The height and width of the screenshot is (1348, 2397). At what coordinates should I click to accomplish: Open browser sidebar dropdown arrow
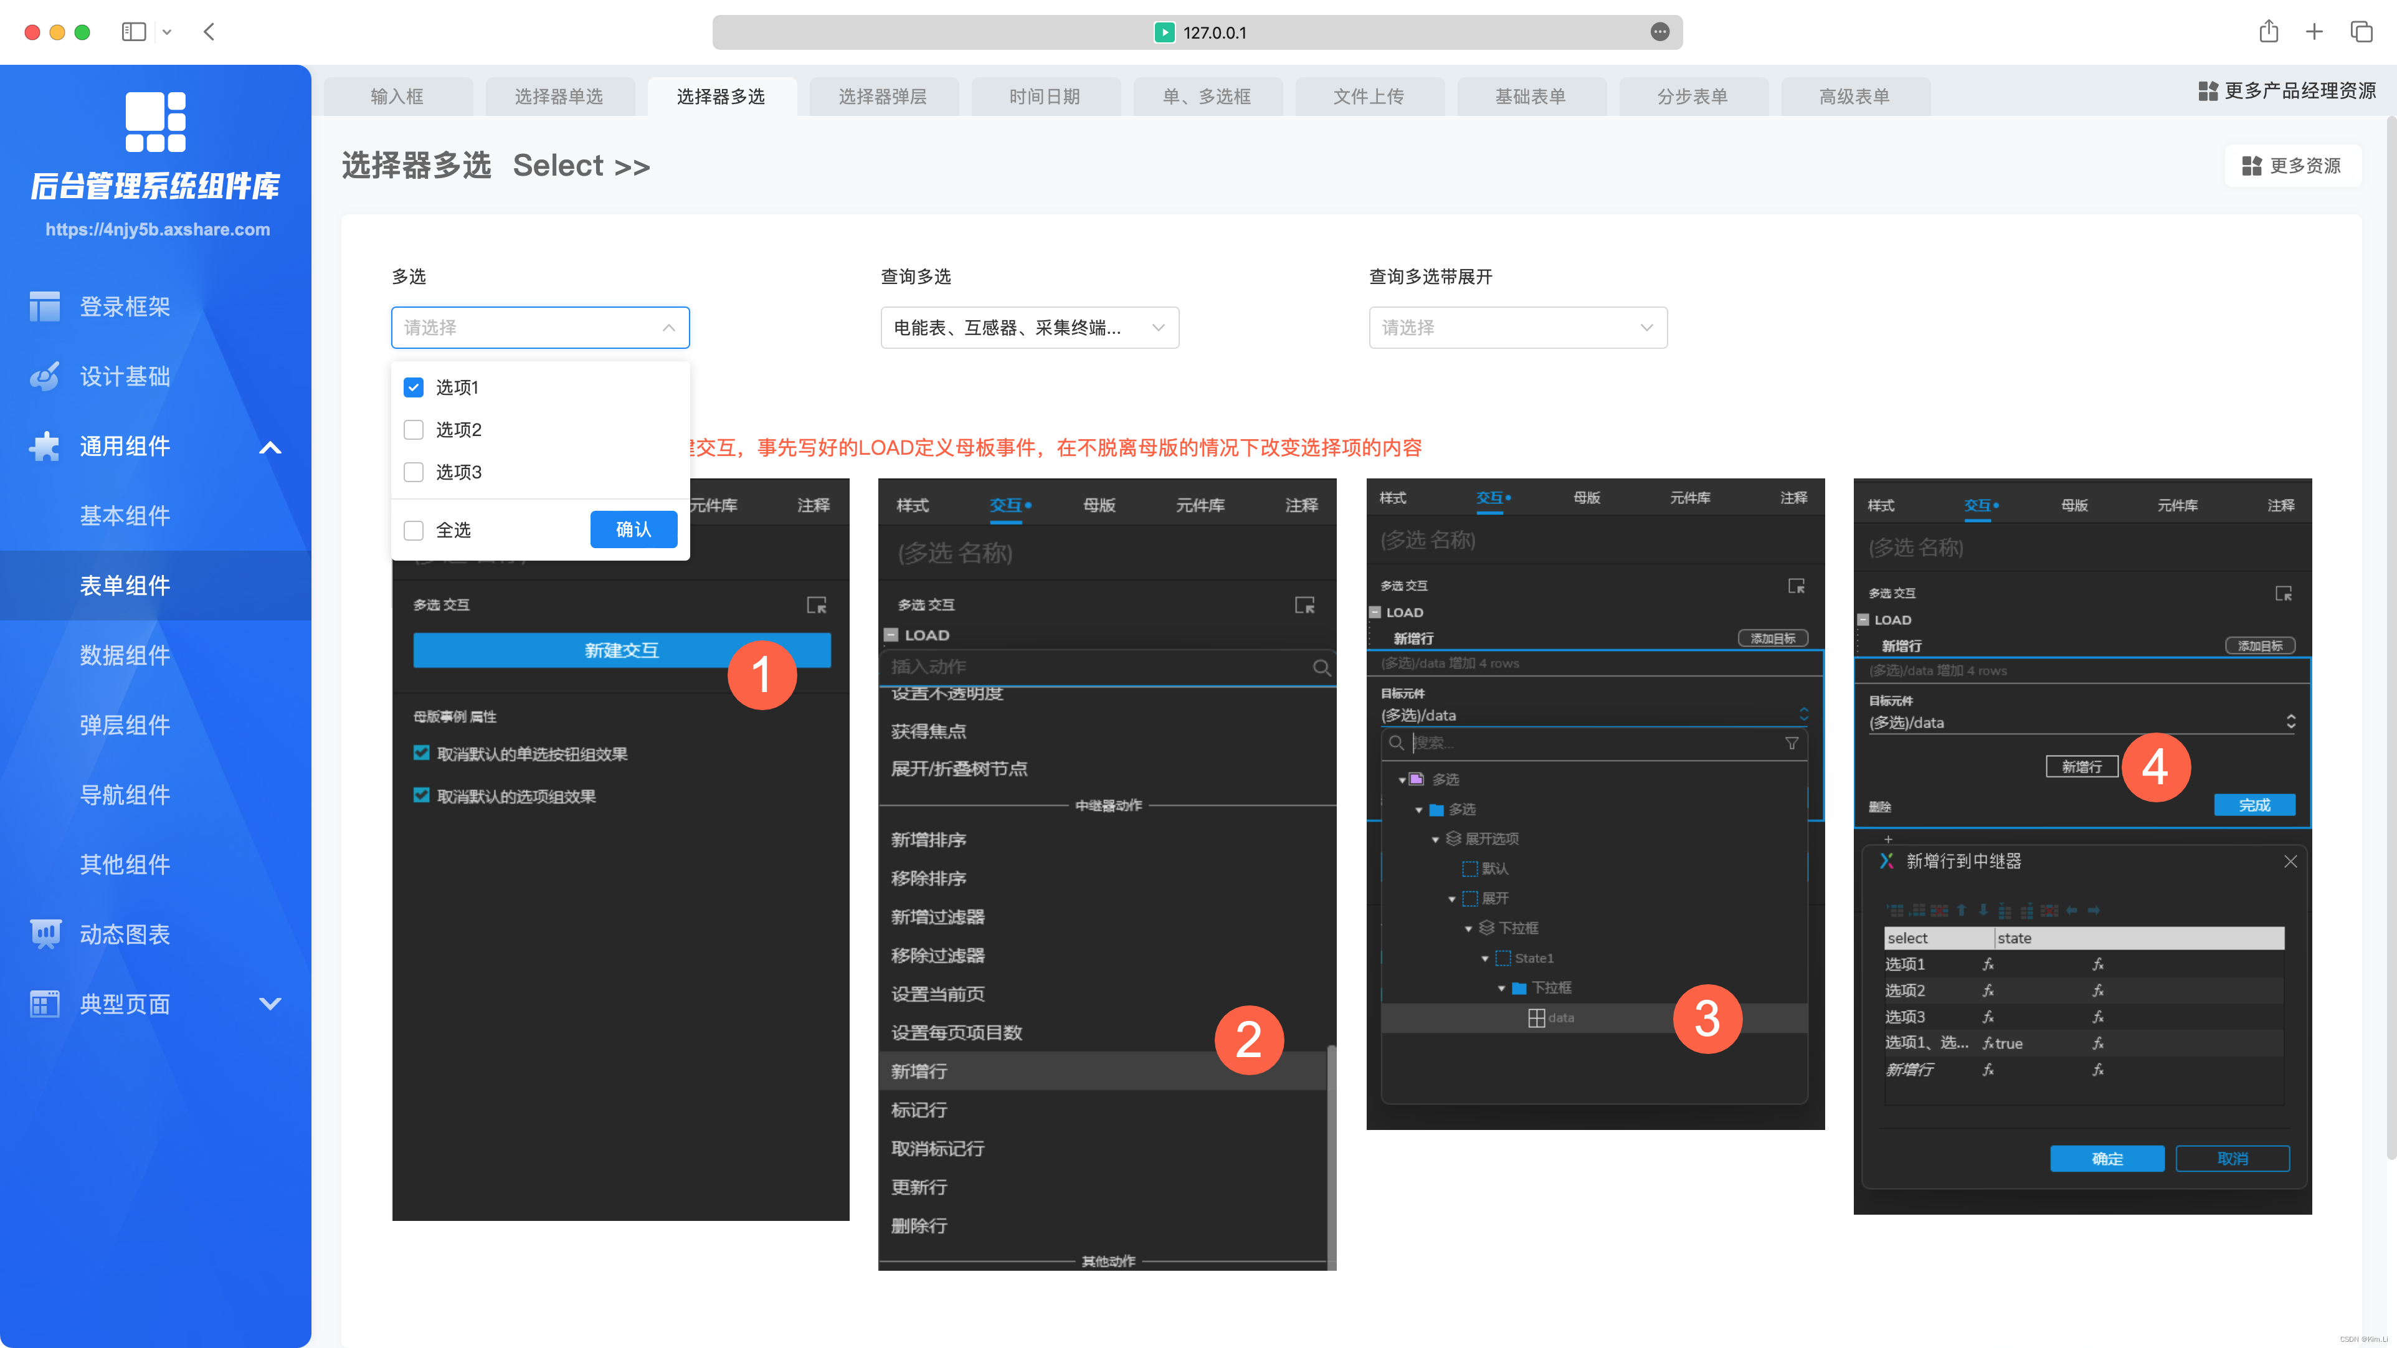point(166,32)
